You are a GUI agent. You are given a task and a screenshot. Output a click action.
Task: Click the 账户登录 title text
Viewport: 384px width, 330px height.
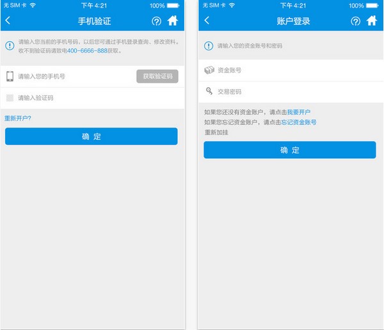pos(293,21)
